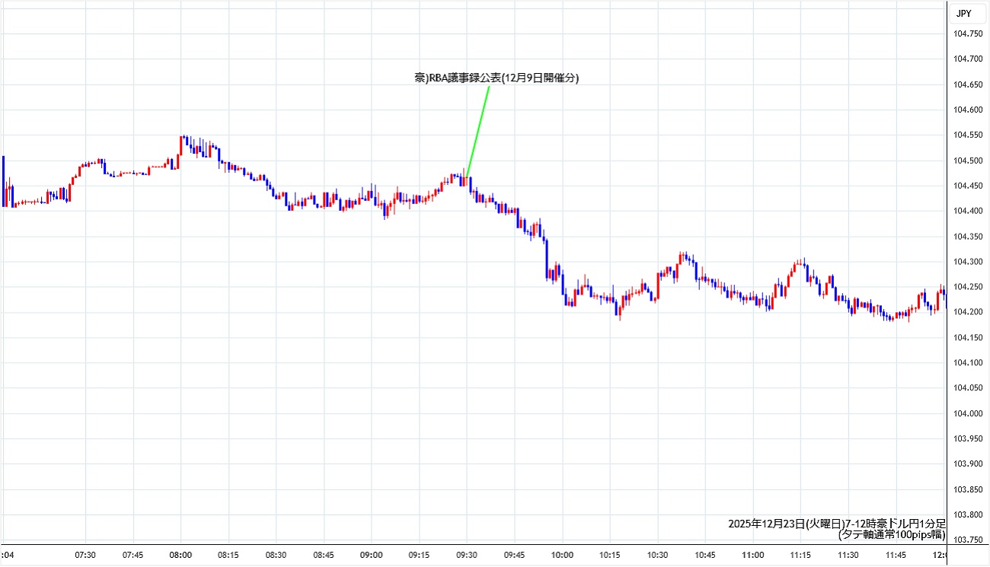Select the 11:45 time axis label
990x567 pixels.
(896, 554)
